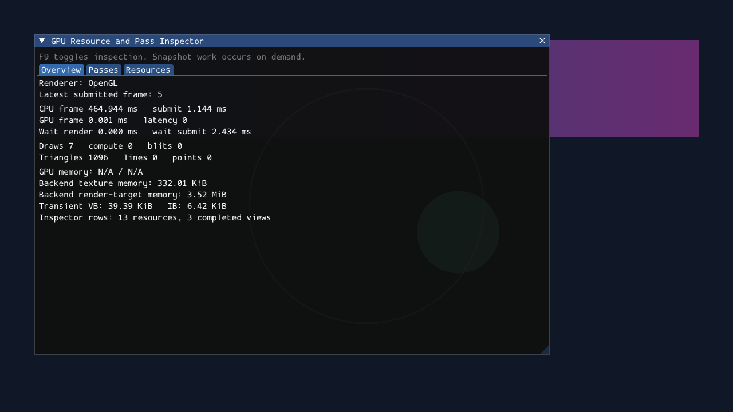The image size is (733, 412).
Task: Click the GPU frame 0.001 ms value
Action: 84,120
